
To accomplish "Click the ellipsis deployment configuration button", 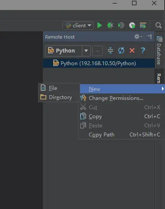I will click(97, 51).
